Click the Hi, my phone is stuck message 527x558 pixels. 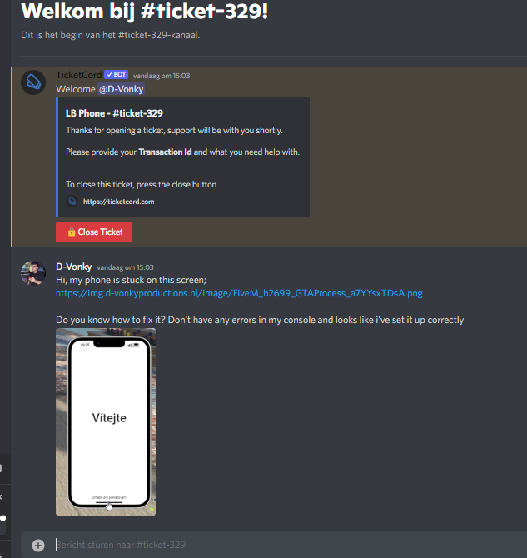(x=131, y=280)
